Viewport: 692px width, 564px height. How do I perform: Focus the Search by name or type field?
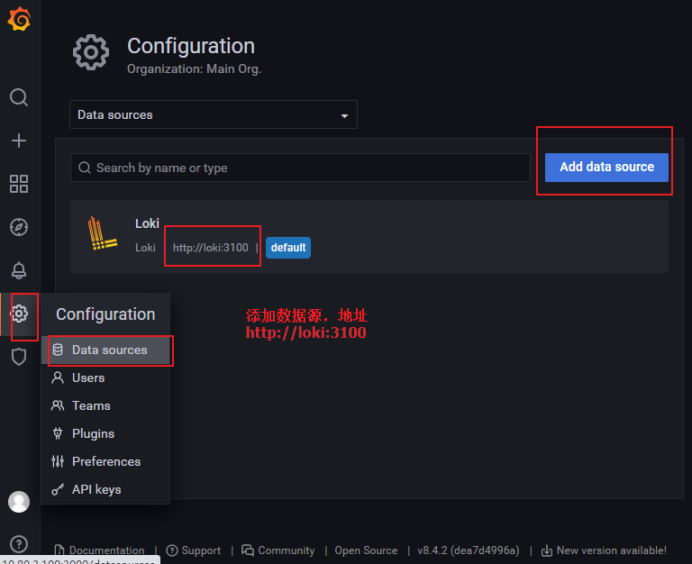300,168
